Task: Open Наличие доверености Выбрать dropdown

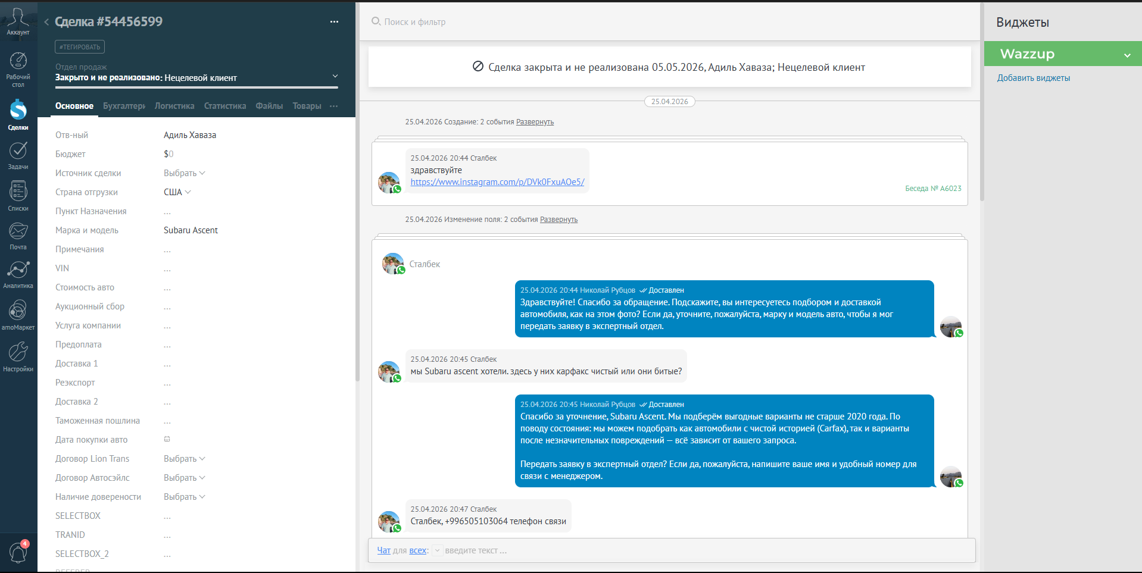Action: [185, 497]
